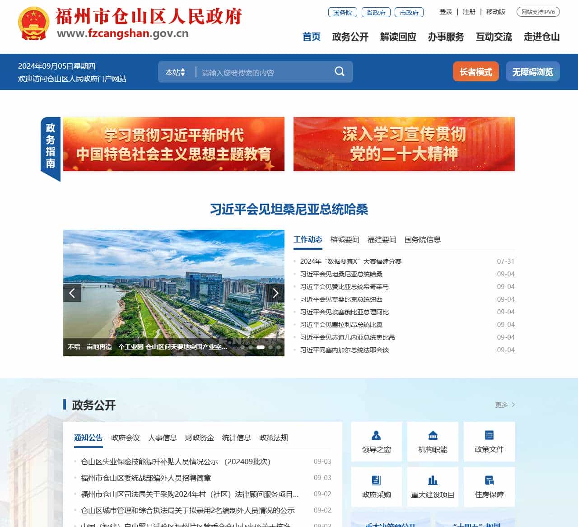
Task: Open the 住房保障 icon tile
Action: pos(489,487)
